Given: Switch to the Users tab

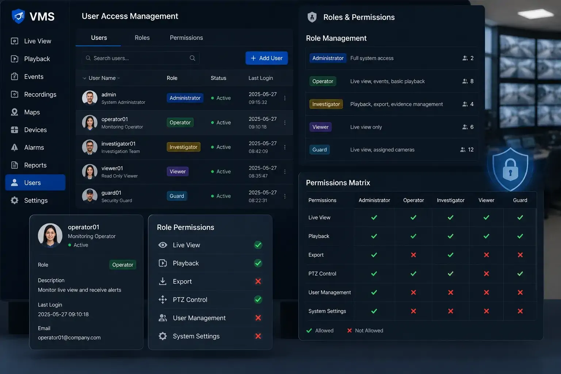Looking at the screenshot, I should click(99, 38).
